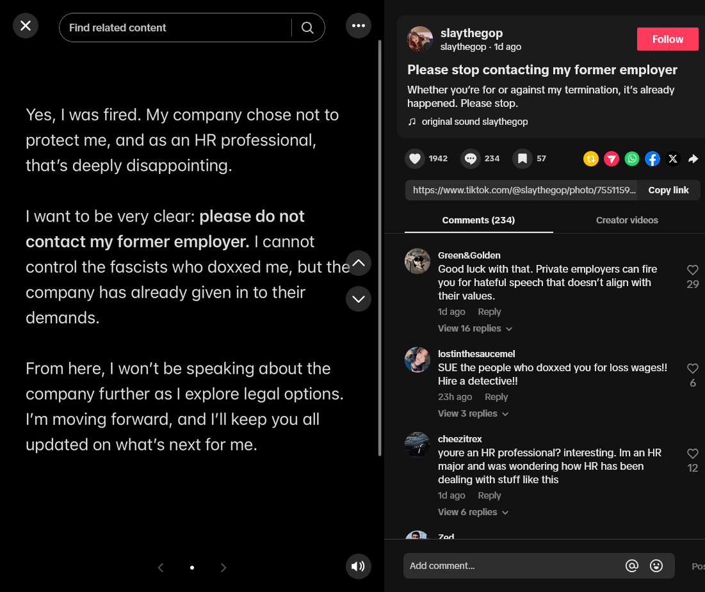Like cheezitrex's comment
The height and width of the screenshot is (592, 705).
click(692, 454)
